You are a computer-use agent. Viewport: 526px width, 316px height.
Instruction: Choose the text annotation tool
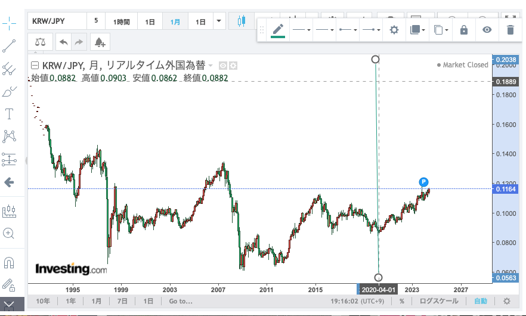coord(10,114)
